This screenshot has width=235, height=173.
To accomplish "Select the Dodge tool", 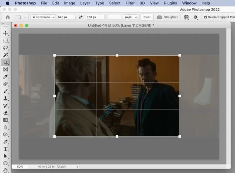I will point(6,134).
